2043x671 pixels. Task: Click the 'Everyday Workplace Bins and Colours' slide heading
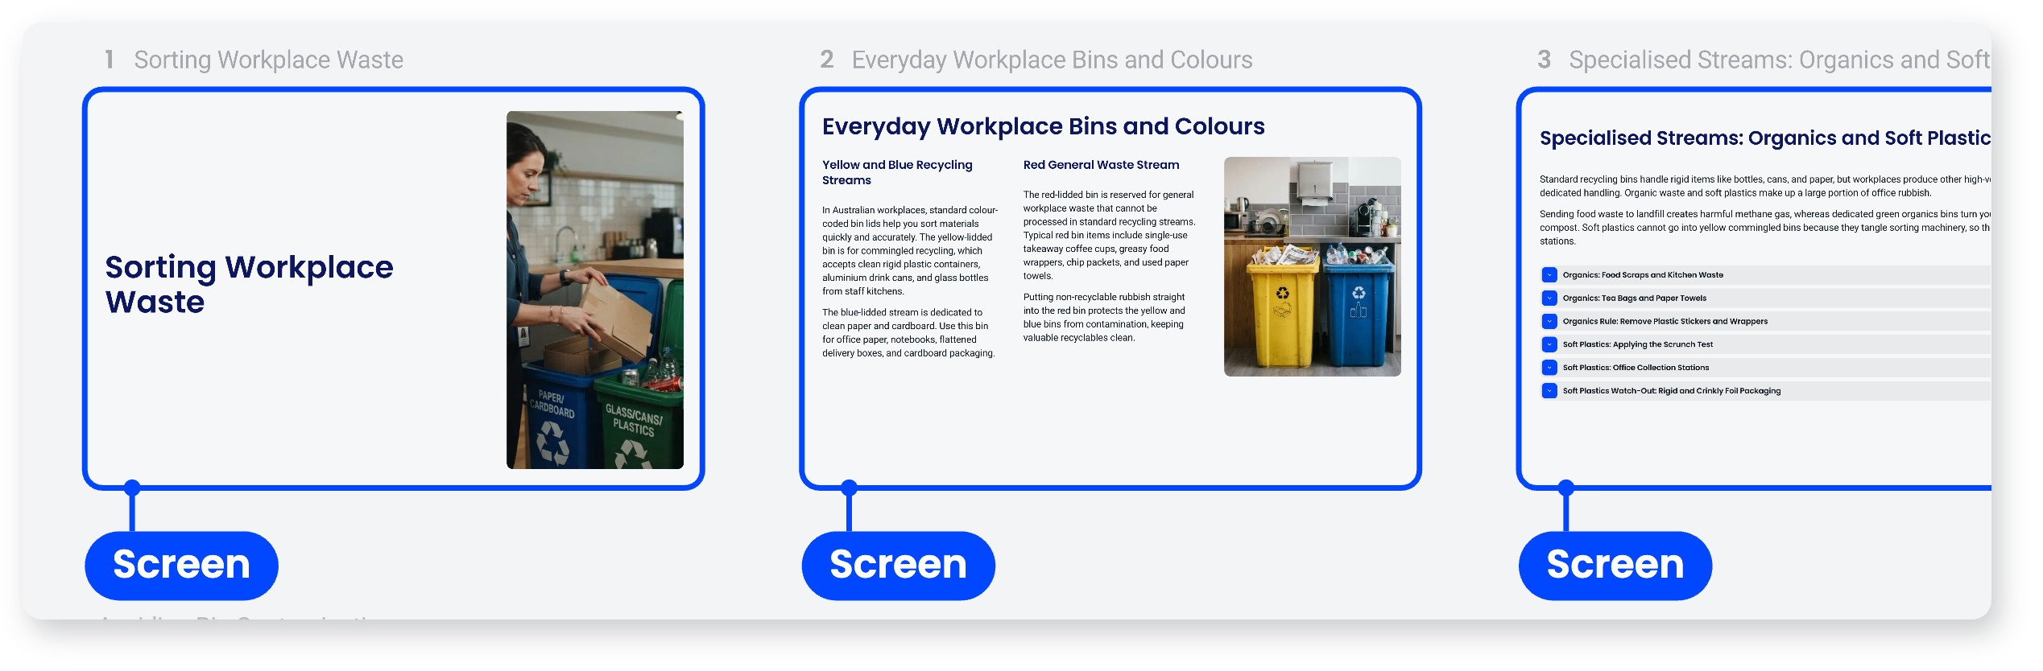(1044, 126)
